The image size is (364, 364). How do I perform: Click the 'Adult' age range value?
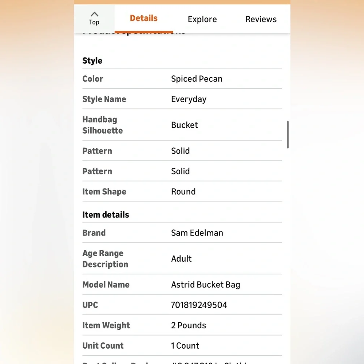181,259
